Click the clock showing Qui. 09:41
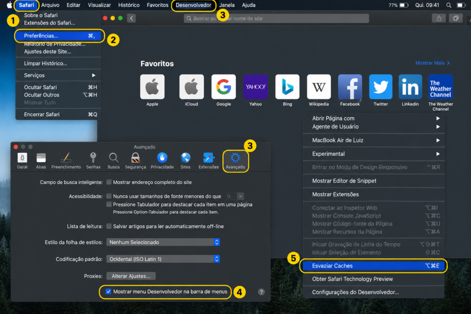Viewport: 471px width, 314px height. 427,5
